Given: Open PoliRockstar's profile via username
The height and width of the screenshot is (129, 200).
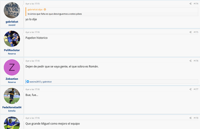Looking at the screenshot, I should pyautogui.click(x=12, y=50).
